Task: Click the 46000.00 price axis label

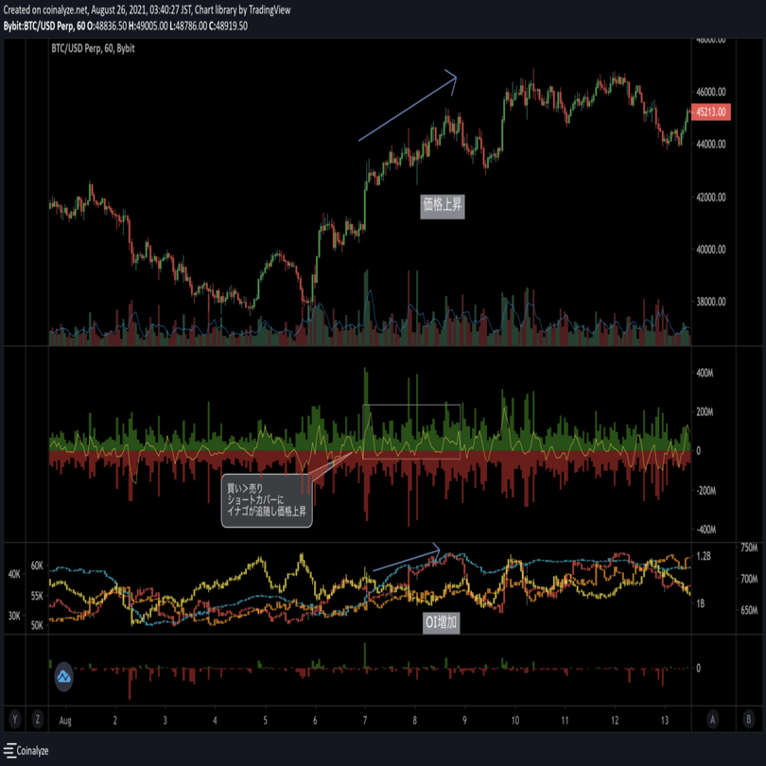Action: click(x=711, y=92)
